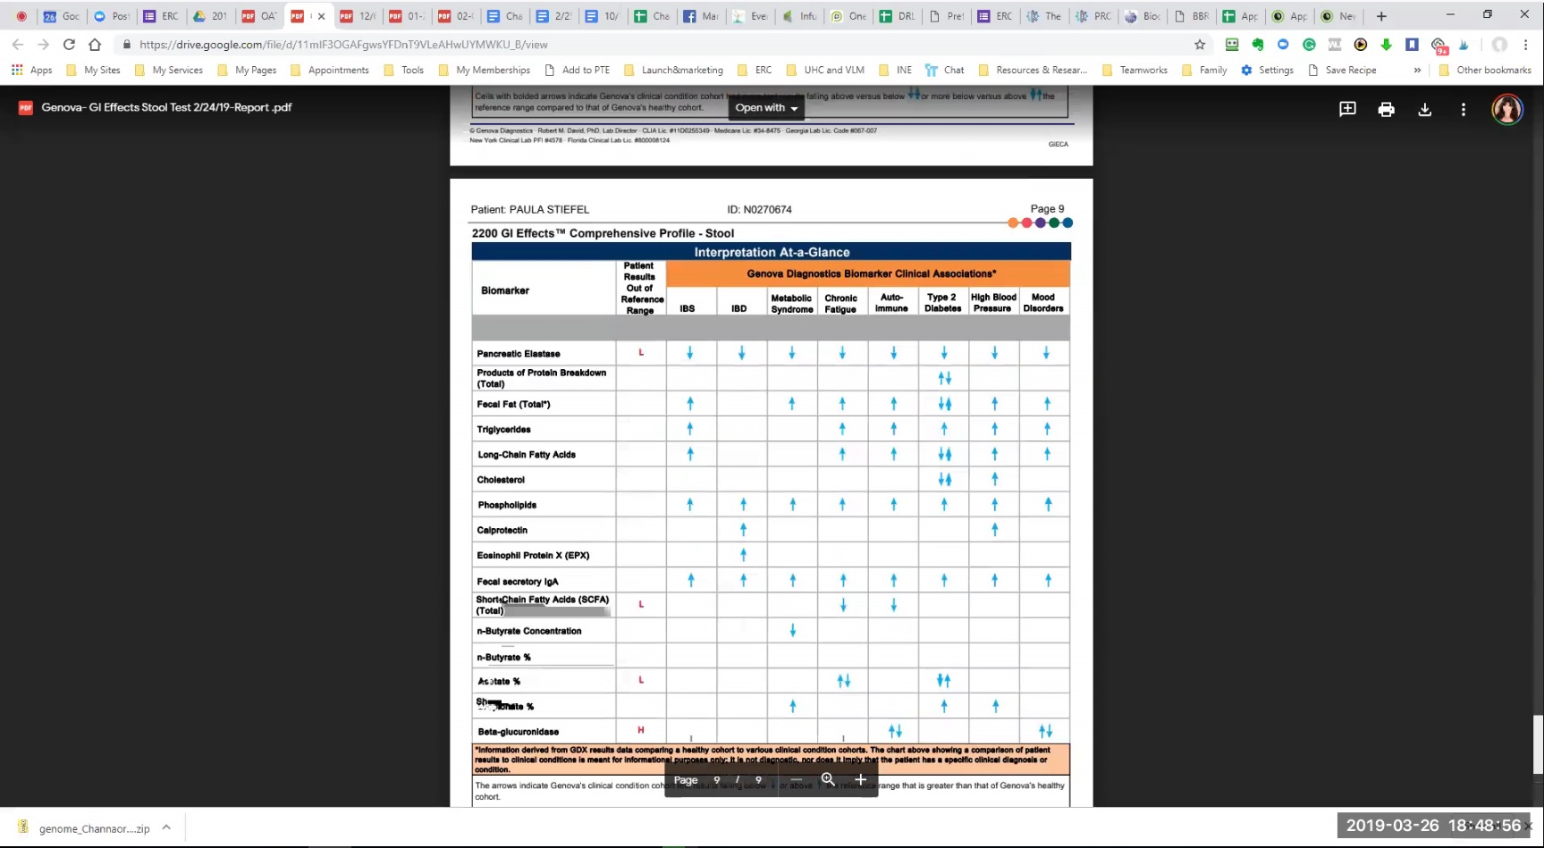
Task: Open the Google account avatar menu
Action: click(1507, 109)
